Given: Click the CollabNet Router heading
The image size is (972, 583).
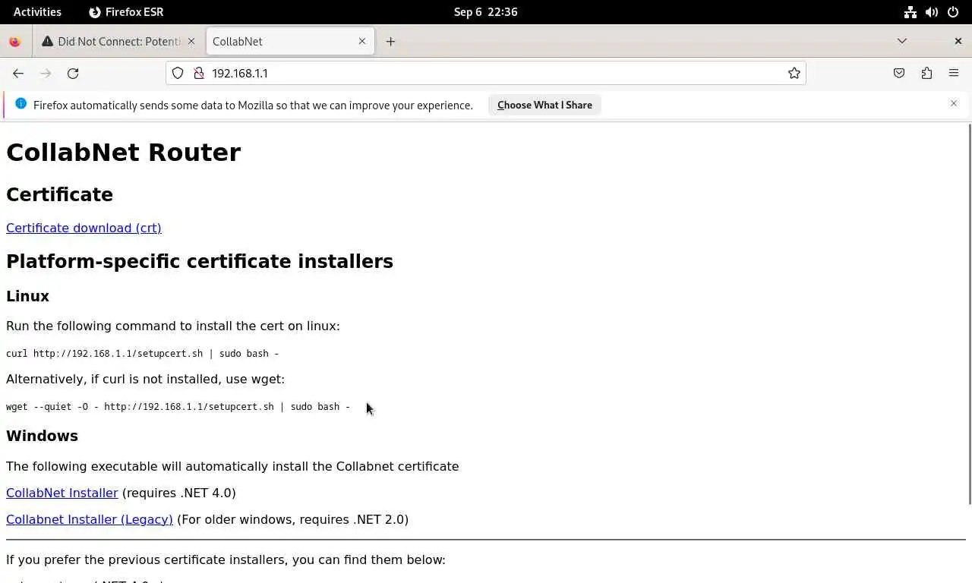Looking at the screenshot, I should point(123,153).
